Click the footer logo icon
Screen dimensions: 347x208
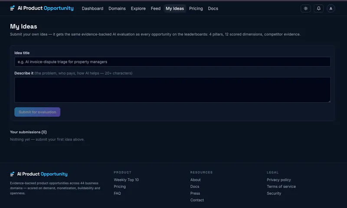pyautogui.click(x=12, y=174)
